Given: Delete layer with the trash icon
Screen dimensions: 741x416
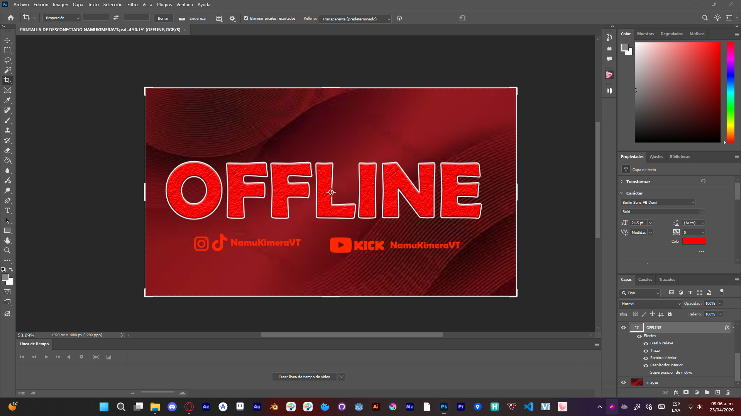Looking at the screenshot, I should pos(727,393).
